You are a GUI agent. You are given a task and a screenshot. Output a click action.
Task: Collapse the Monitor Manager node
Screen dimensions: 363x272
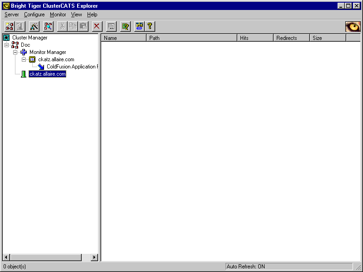pos(15,52)
